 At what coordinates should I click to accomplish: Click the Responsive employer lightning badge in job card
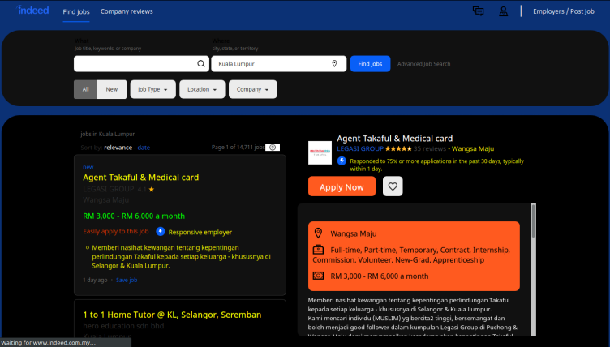click(161, 231)
